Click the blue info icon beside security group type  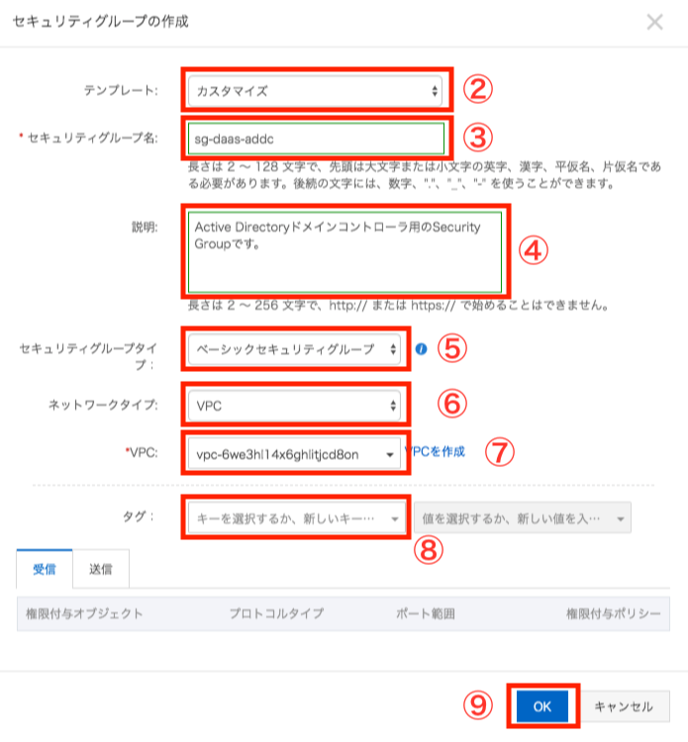coord(421,349)
